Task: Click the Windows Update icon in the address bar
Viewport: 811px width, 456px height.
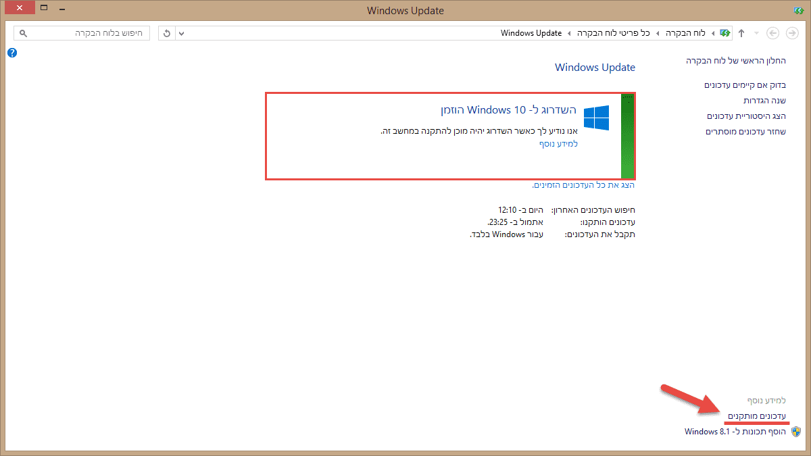Action: [x=725, y=33]
